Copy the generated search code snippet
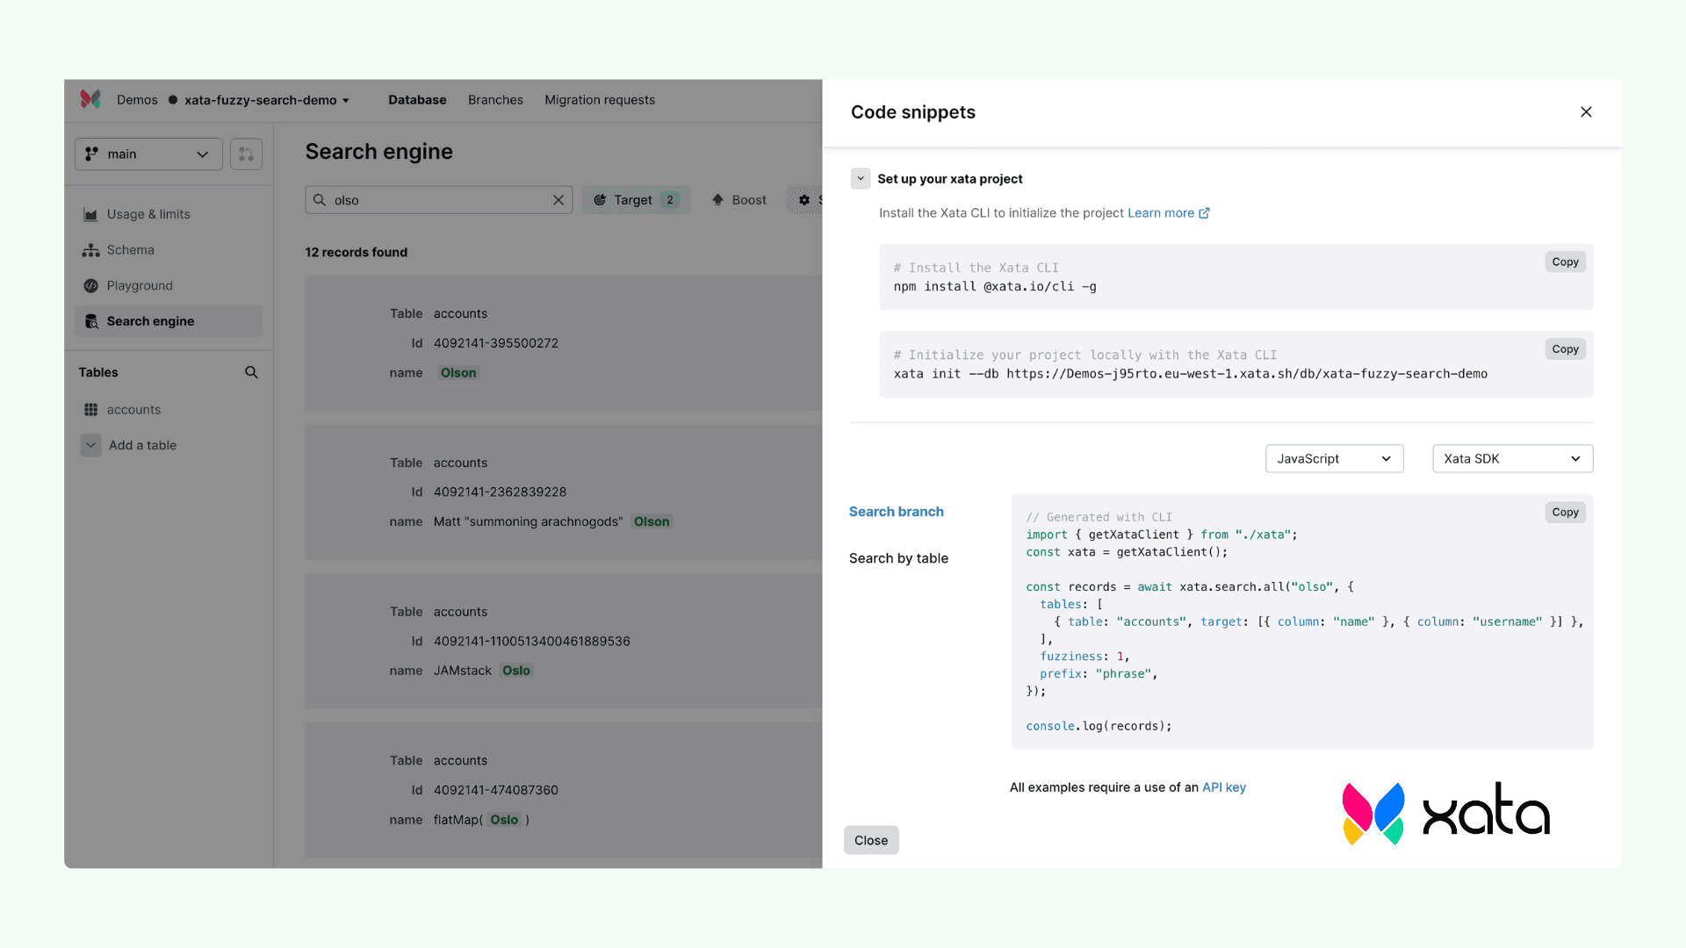The width and height of the screenshot is (1686, 948). pos(1565,512)
